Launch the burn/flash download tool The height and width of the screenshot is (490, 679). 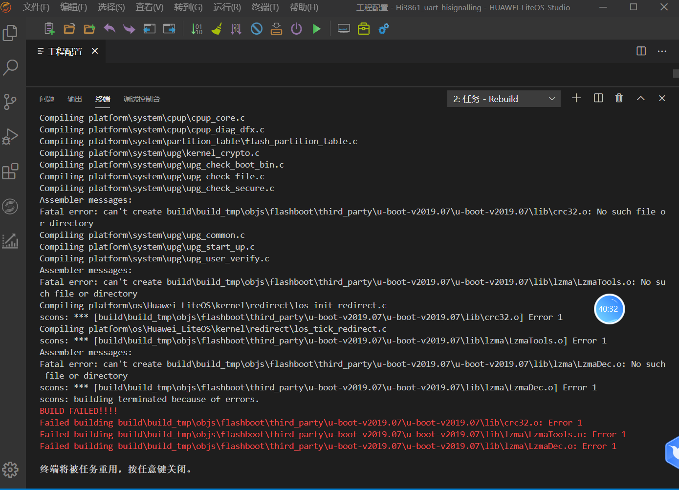tap(276, 28)
